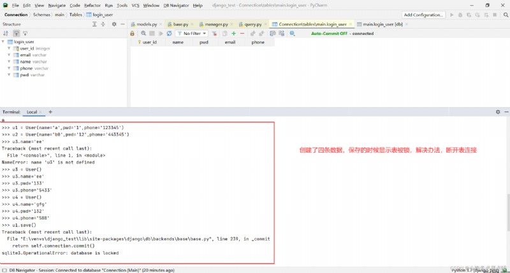
Task: Click login_user breadcrumb
Action: click(x=99, y=15)
